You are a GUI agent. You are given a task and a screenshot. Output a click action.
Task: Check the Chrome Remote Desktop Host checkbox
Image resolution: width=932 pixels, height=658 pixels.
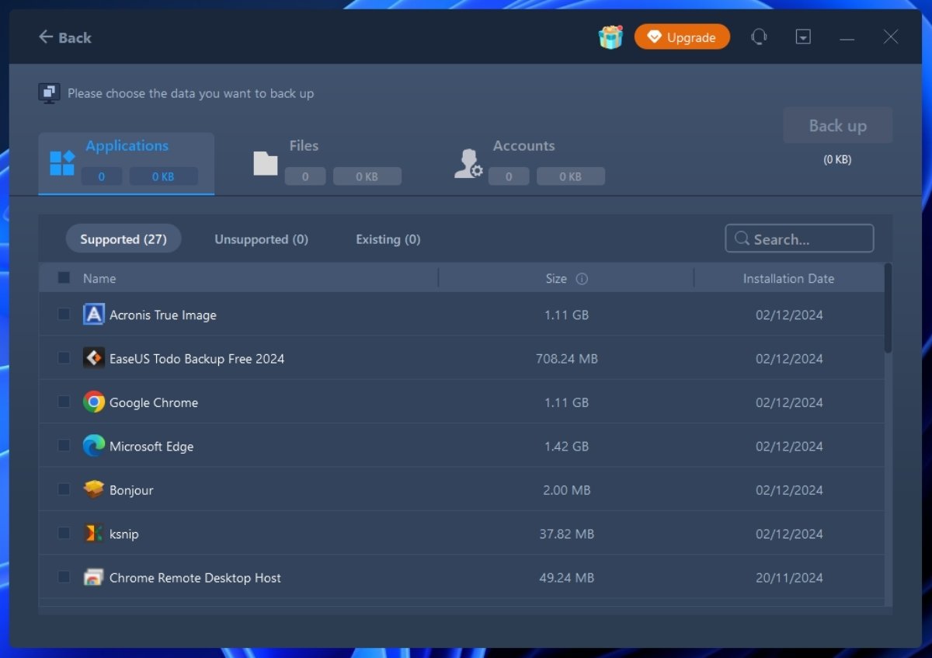(x=64, y=577)
